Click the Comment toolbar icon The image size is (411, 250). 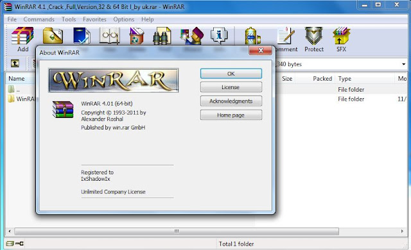tap(286, 35)
